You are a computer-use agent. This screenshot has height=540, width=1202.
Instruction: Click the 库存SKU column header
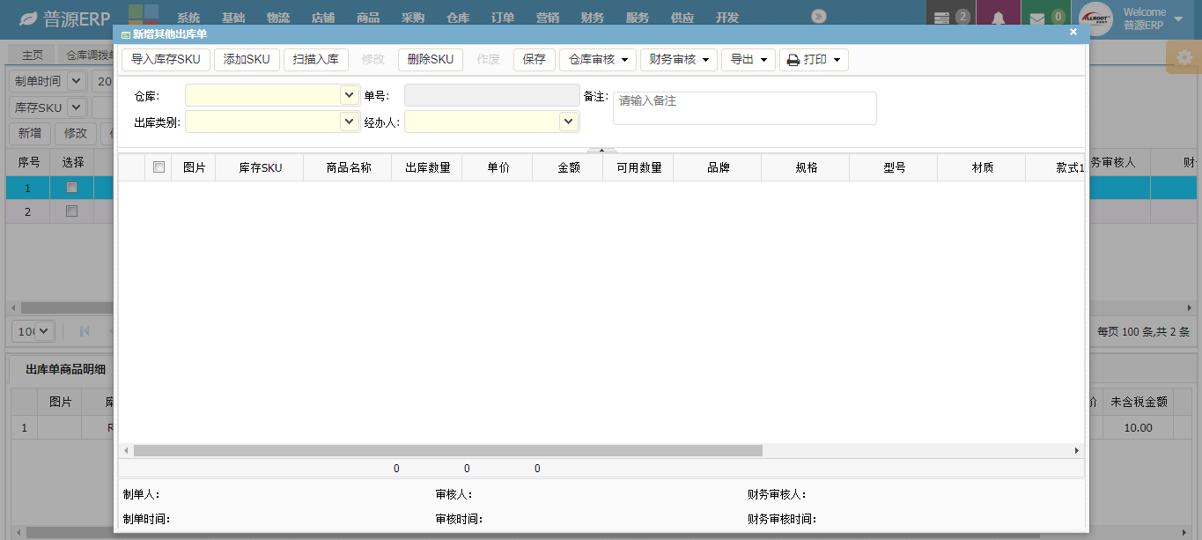coord(261,167)
